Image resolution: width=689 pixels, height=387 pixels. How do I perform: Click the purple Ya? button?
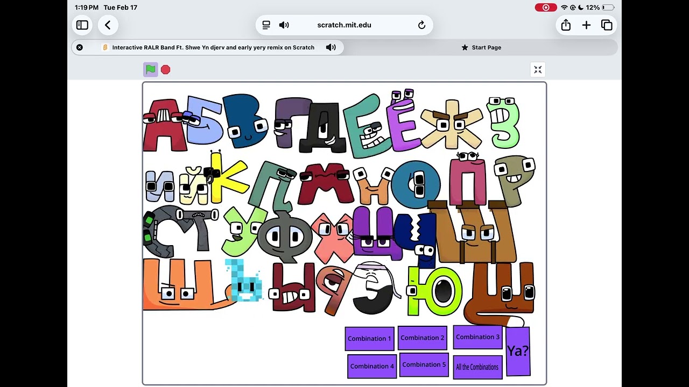pyautogui.click(x=518, y=351)
